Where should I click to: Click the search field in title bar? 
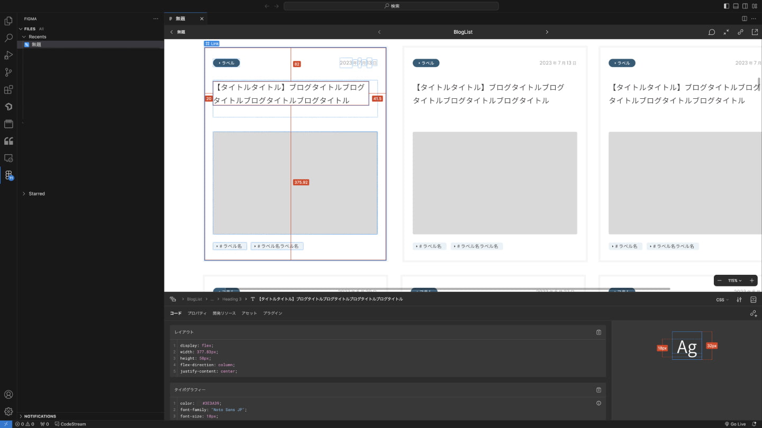pyautogui.click(x=391, y=6)
